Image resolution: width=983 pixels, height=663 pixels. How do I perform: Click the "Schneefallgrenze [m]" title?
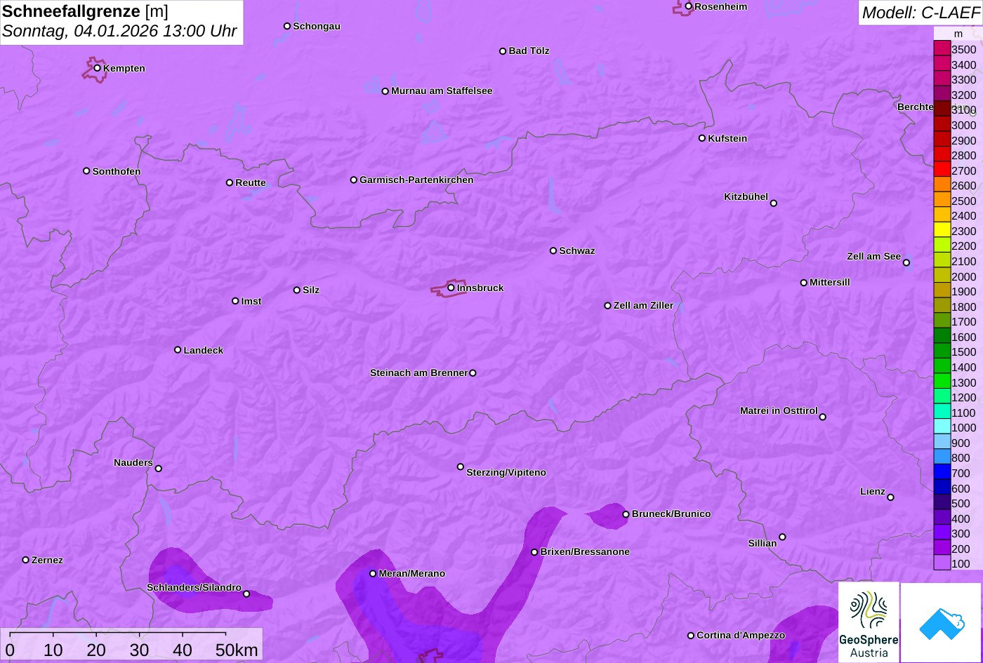click(x=85, y=11)
